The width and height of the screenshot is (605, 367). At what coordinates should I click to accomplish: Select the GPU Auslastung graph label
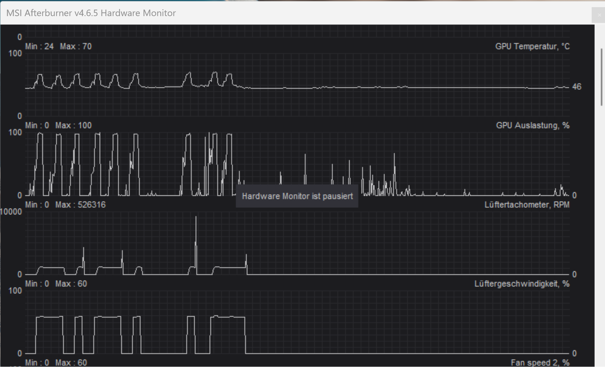(532, 125)
